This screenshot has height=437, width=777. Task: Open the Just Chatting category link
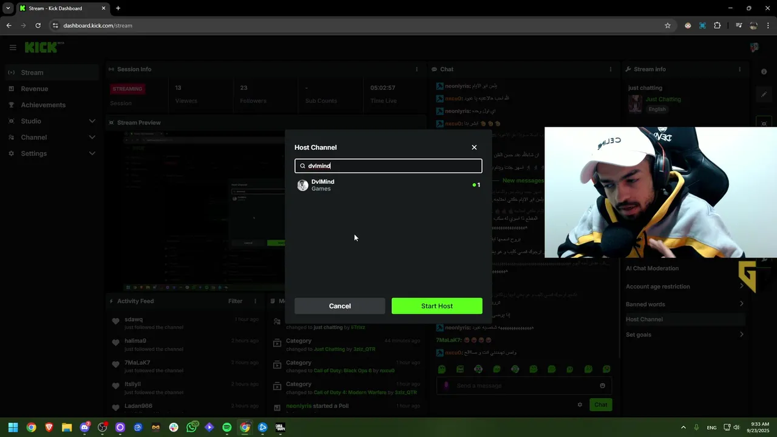point(663,99)
